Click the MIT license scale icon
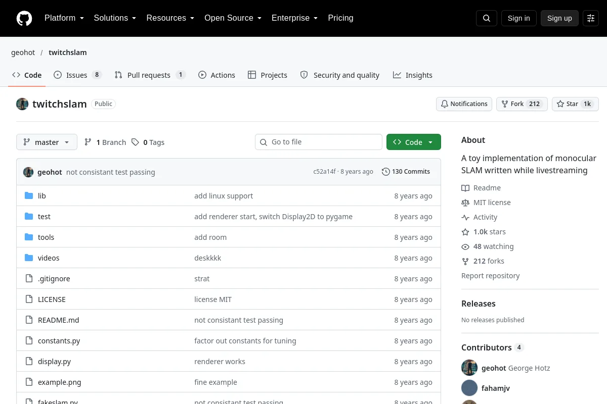This screenshot has height=404, width=607. (x=465, y=203)
